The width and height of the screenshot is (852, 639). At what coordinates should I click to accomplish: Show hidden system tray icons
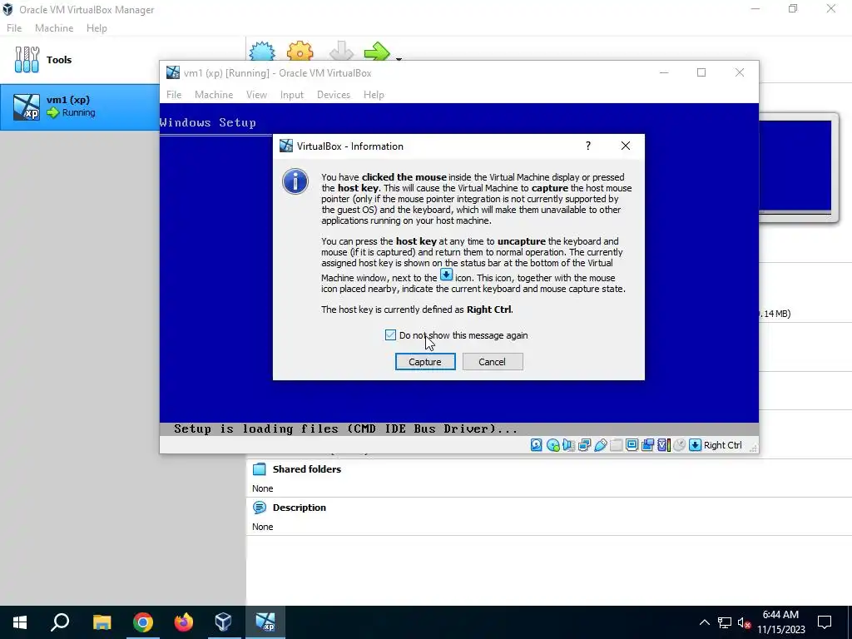[x=704, y=622]
